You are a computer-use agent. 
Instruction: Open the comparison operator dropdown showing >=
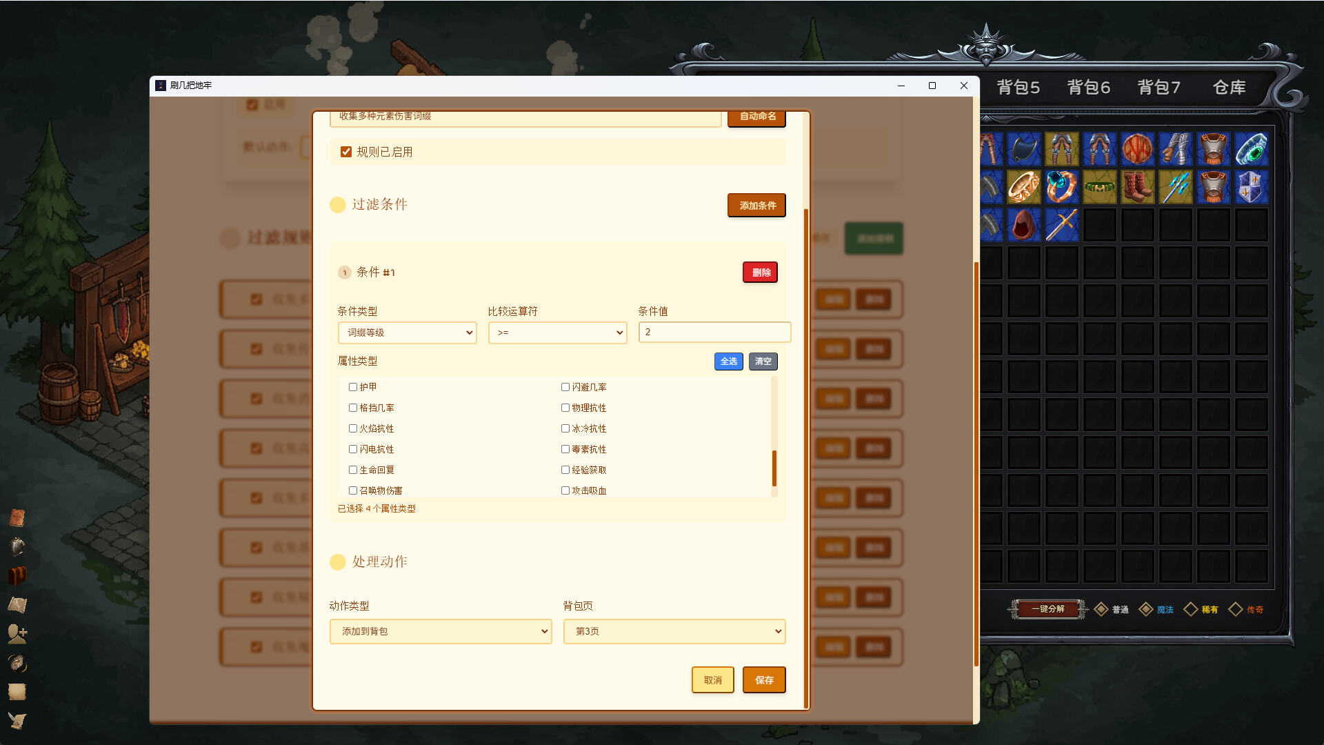pos(557,332)
